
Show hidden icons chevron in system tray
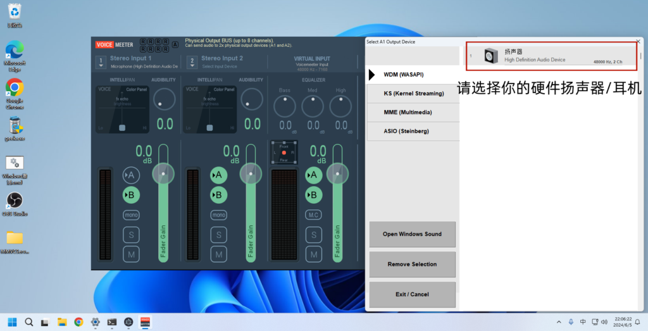pos(559,322)
